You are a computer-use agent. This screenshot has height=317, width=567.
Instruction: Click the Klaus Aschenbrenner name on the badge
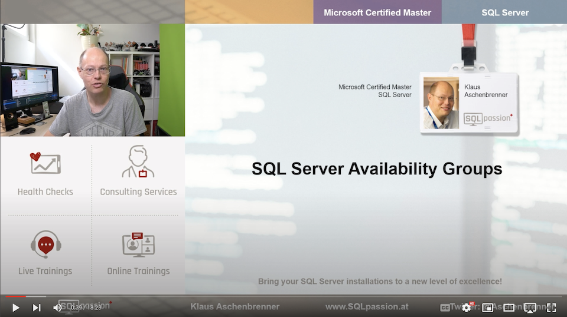click(485, 91)
